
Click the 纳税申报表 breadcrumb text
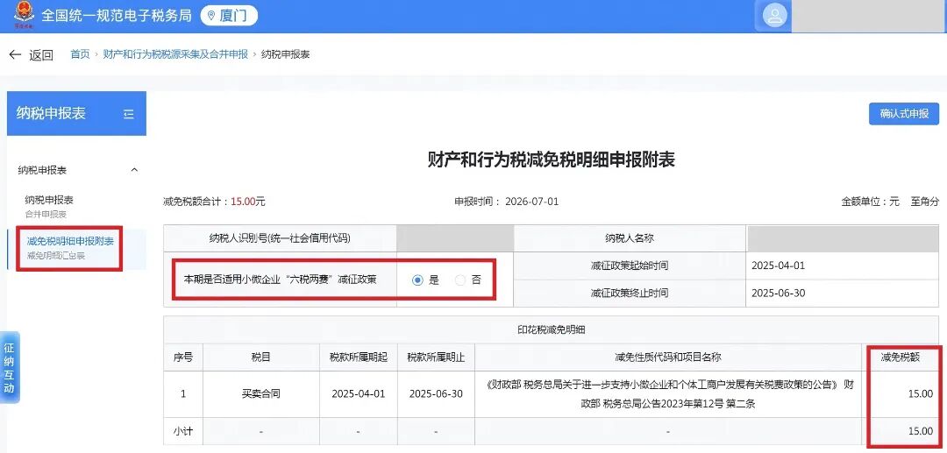pyautogui.click(x=286, y=54)
